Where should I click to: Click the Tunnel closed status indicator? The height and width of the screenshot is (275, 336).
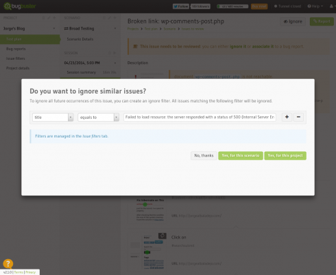(287, 6)
